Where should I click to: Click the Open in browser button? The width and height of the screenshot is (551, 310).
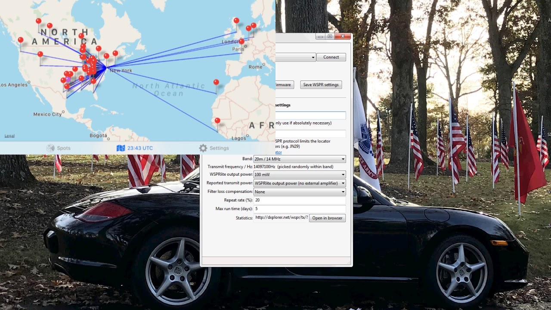pos(327,218)
